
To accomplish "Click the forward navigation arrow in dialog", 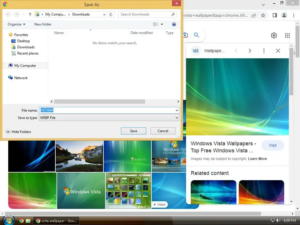I will (16, 14).
